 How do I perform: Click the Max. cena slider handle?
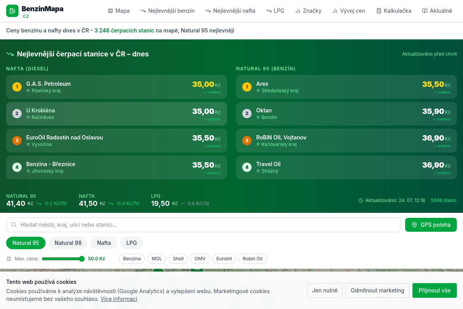[x=82, y=259]
